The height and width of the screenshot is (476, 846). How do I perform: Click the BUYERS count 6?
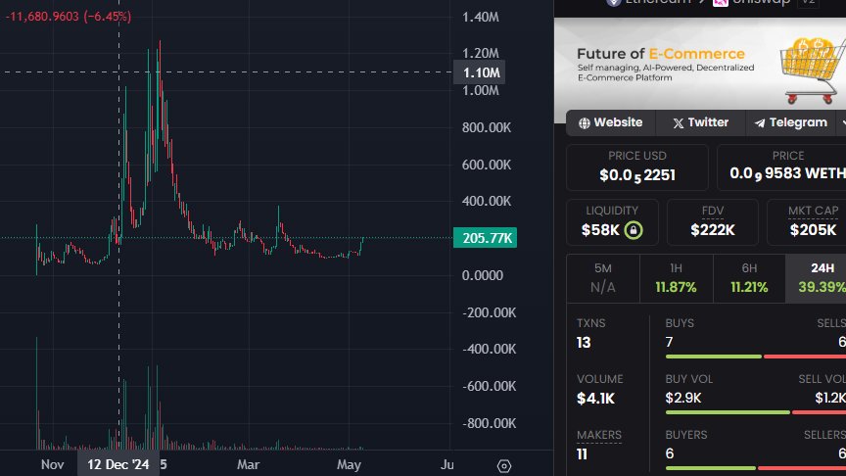click(x=670, y=453)
